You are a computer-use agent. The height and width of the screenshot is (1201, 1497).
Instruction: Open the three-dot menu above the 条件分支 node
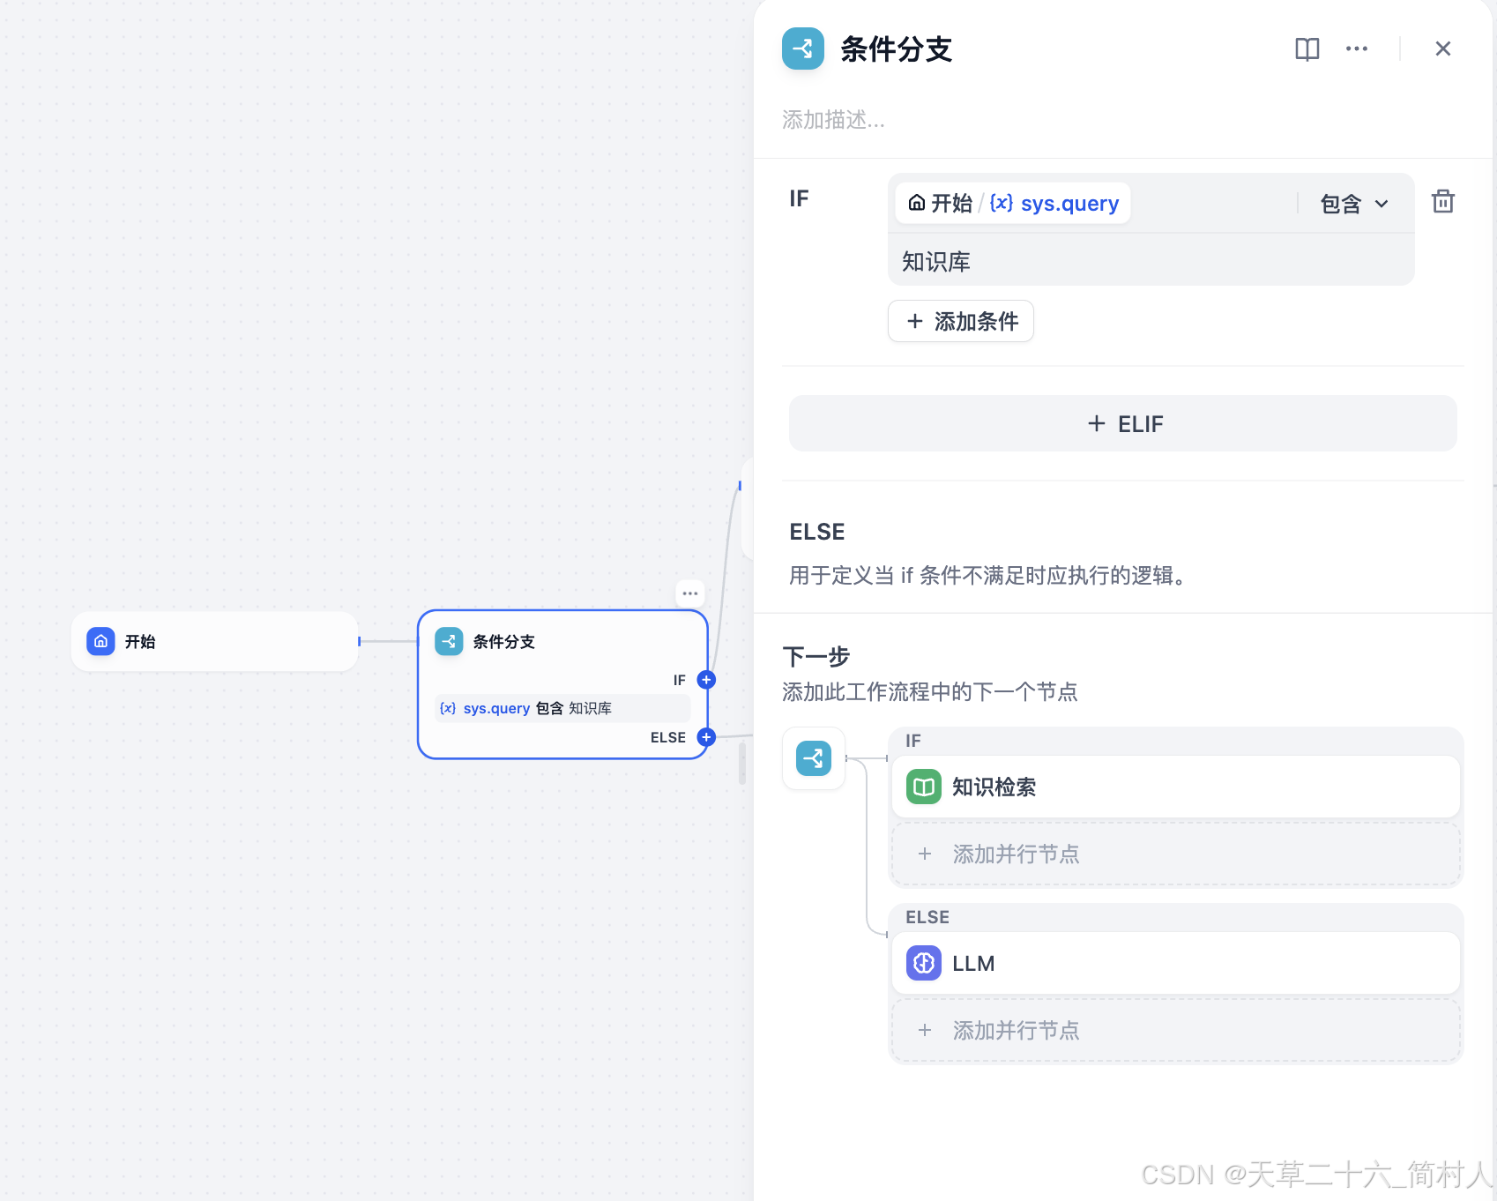pos(689,593)
